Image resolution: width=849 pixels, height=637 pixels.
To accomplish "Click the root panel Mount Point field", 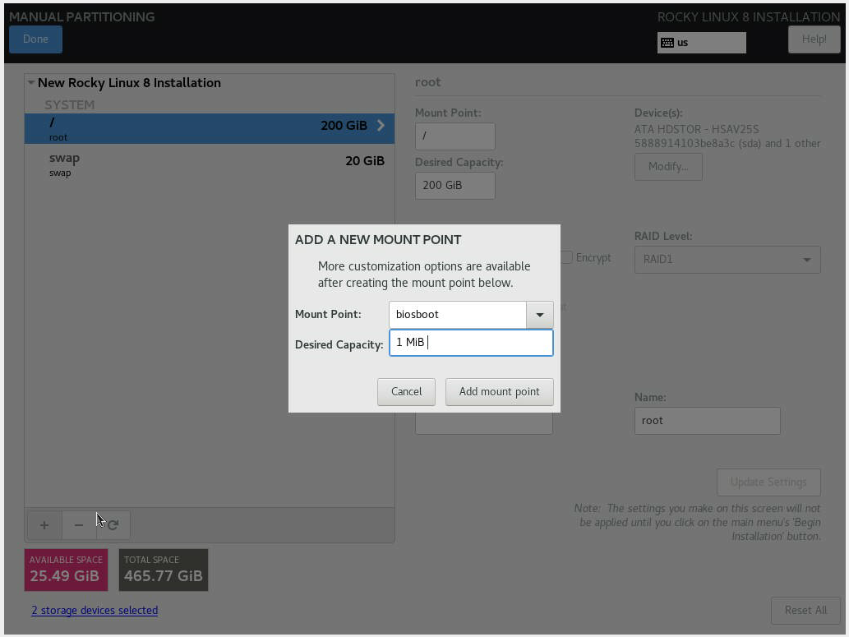I will point(454,136).
